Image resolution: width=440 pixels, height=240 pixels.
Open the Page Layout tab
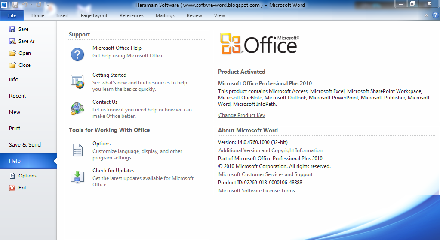click(94, 15)
